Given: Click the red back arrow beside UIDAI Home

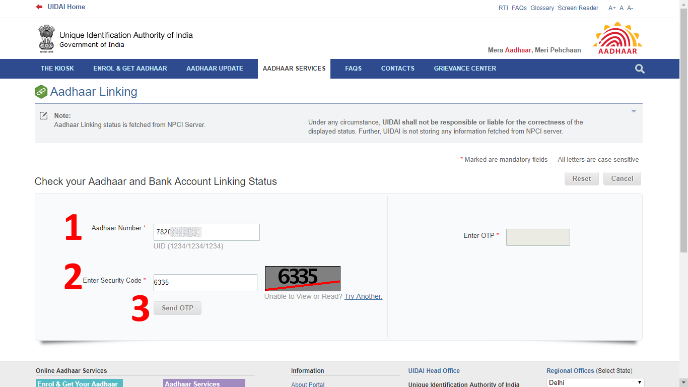Looking at the screenshot, I should point(39,7).
